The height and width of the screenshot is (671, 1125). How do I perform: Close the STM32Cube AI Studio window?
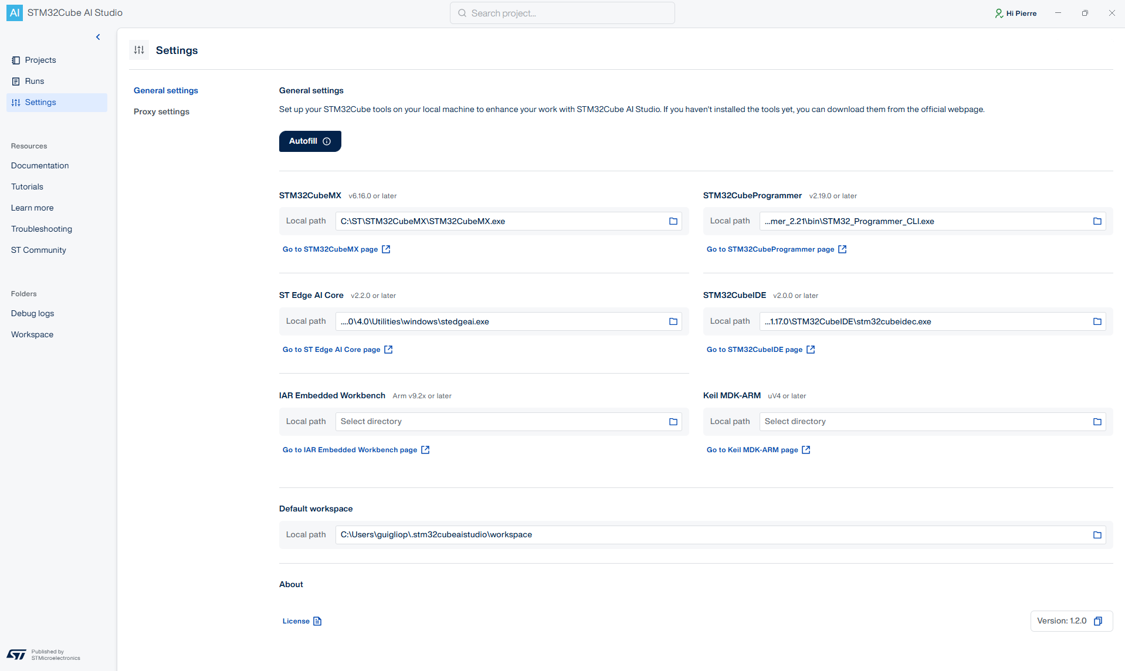click(x=1112, y=13)
